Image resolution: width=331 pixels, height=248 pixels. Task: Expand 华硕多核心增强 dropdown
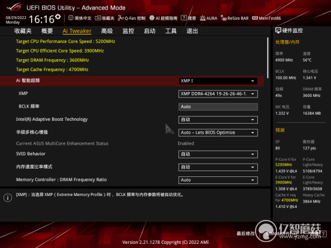coord(218,133)
